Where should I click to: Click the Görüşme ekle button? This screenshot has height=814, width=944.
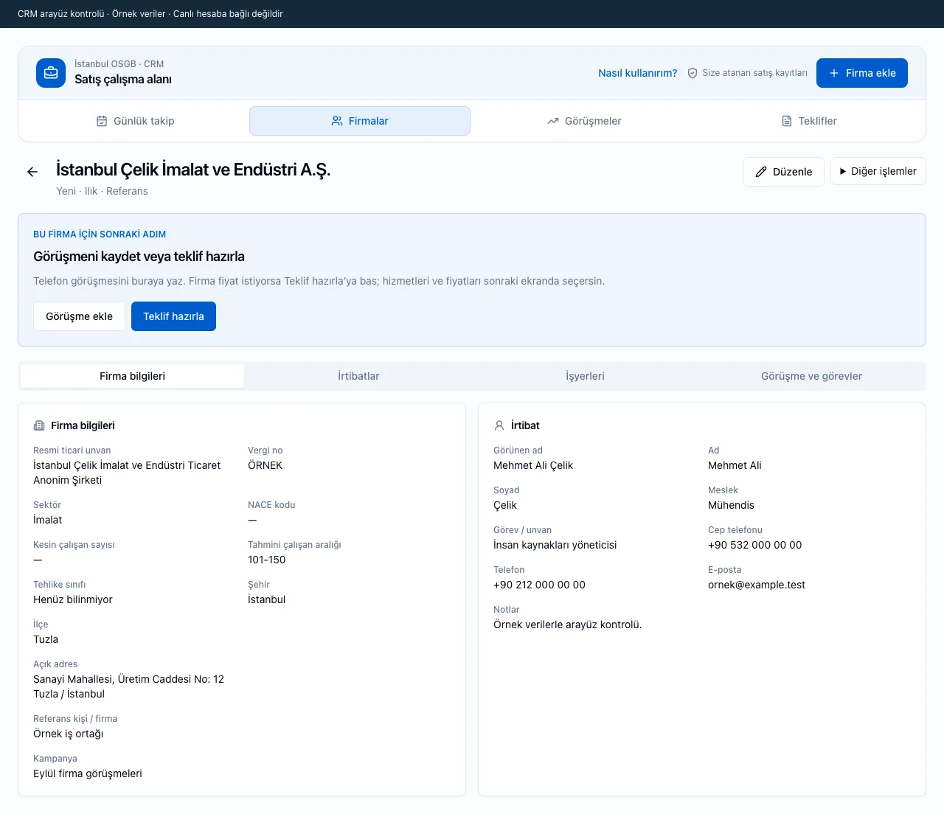(79, 316)
